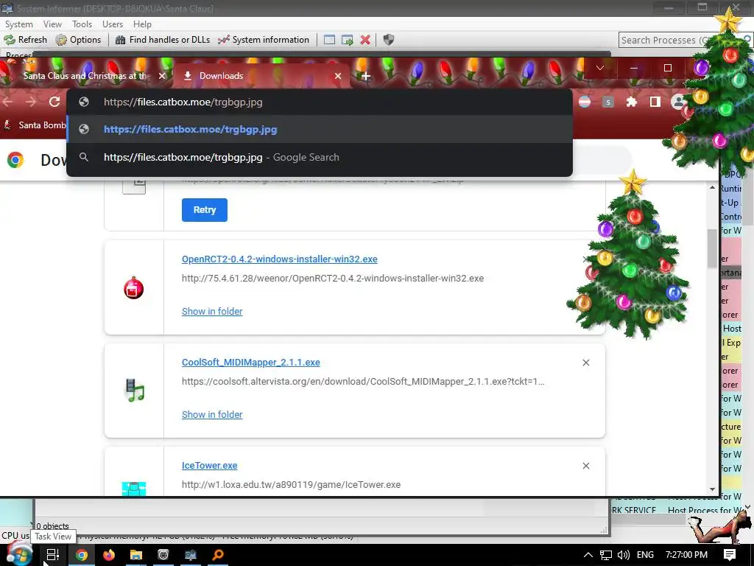The height and width of the screenshot is (566, 754).
Task: Click the Retry button for failed download
Action: point(205,210)
